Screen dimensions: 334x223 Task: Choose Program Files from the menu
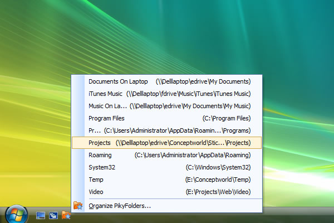tap(167, 118)
